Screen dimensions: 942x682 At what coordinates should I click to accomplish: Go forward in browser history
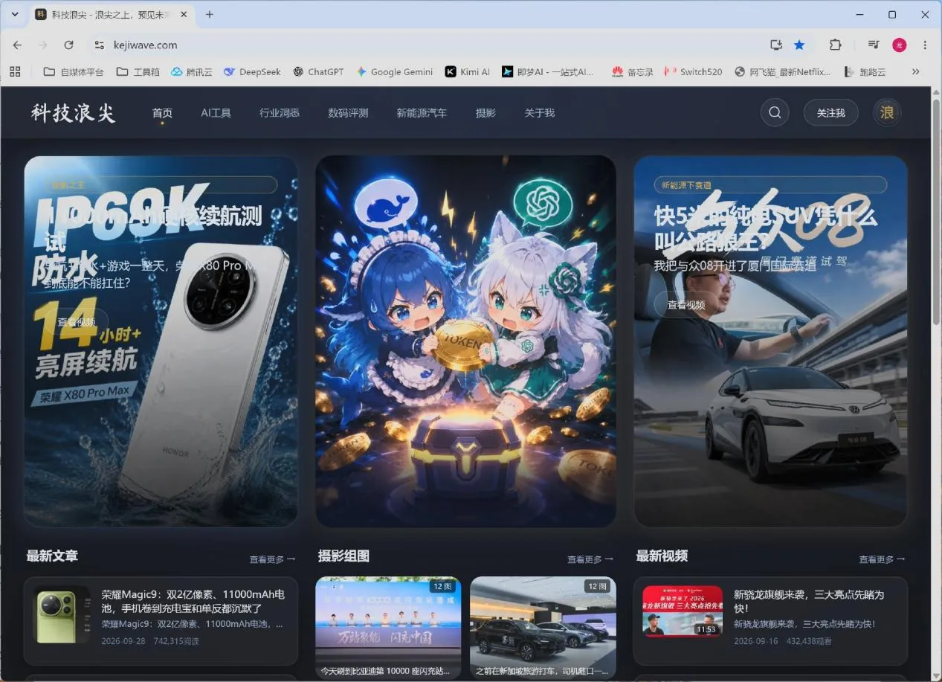coord(43,45)
